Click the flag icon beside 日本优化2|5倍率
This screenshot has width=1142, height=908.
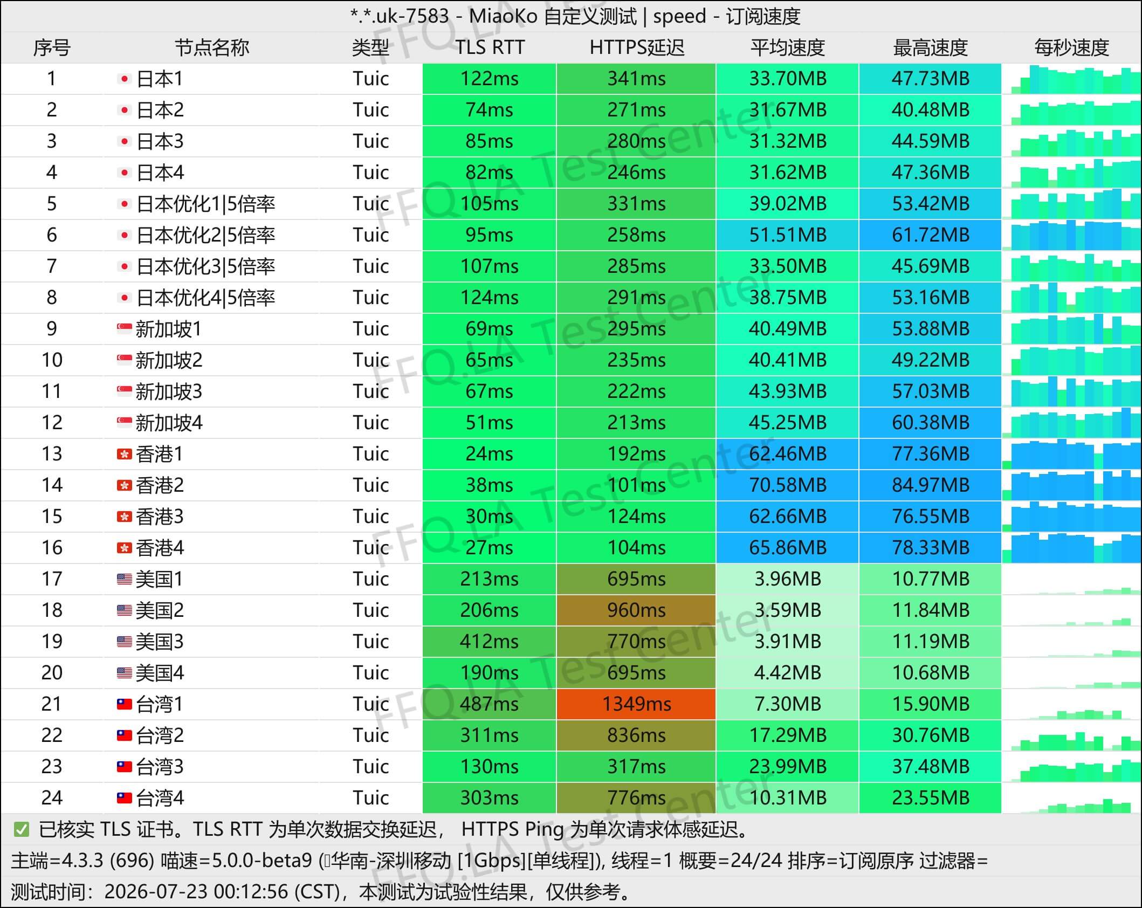tap(125, 236)
